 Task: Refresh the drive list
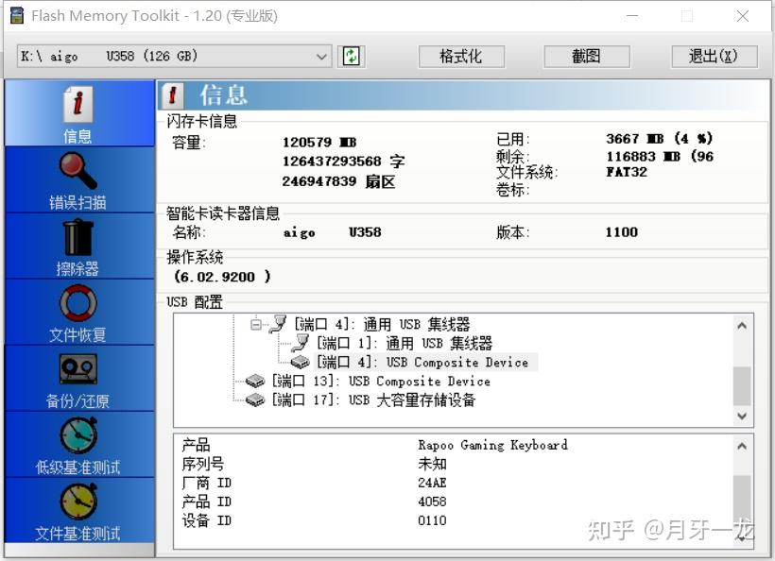(350, 56)
